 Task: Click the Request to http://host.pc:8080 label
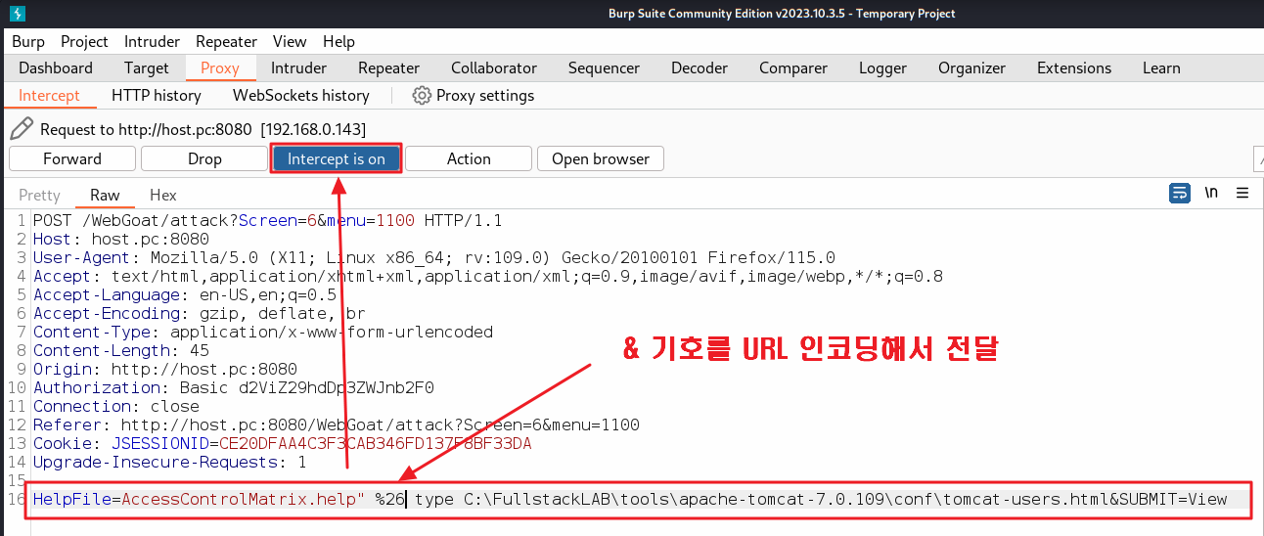pos(146,129)
